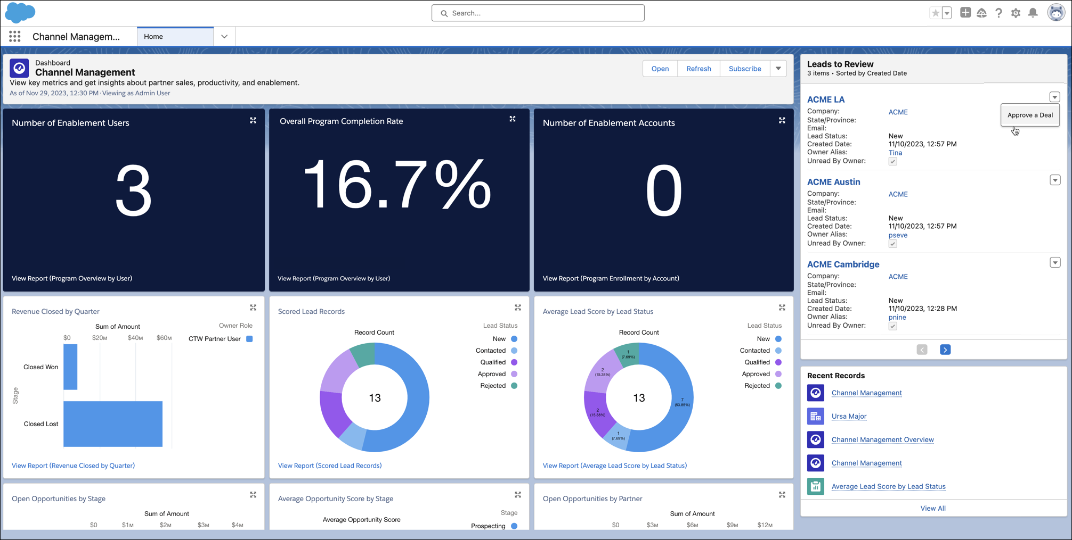The width and height of the screenshot is (1072, 540).
Task: Open View Report (Program Enrollment by Account)
Action: point(611,278)
